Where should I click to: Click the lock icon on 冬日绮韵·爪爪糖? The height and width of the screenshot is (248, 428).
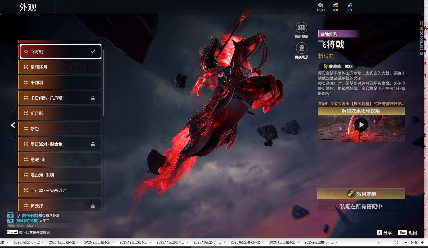pos(93,98)
